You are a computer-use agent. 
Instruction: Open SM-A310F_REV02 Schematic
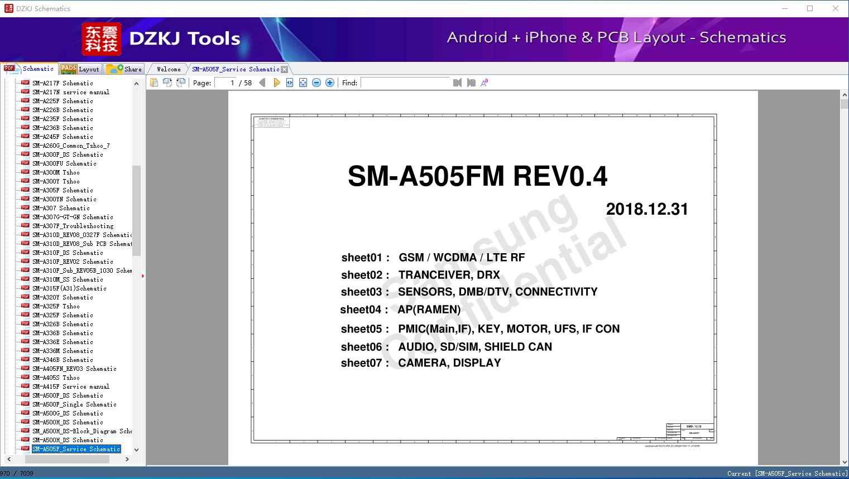[73, 262]
